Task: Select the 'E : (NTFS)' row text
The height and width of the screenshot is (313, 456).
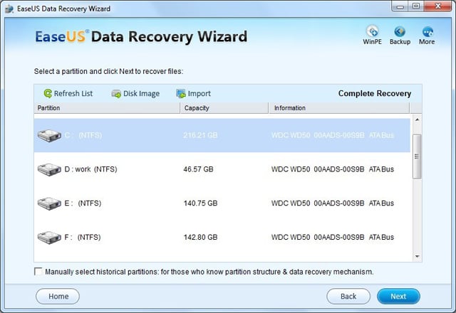Action: tap(83, 203)
